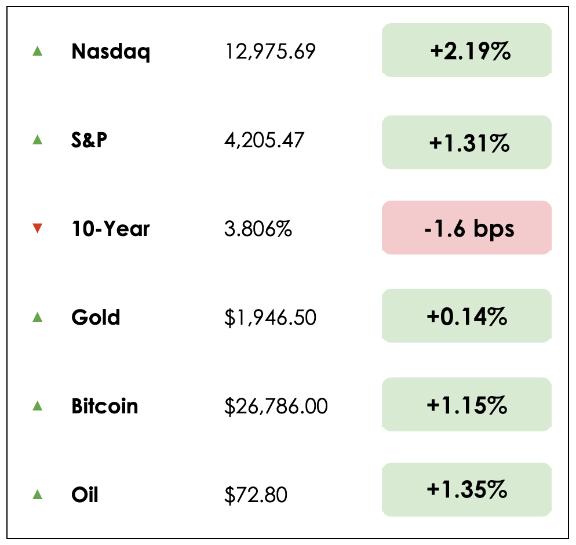The height and width of the screenshot is (545, 576).
Task: Select the S&P label
Action: coord(89,140)
